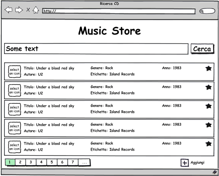Click the cover placeholder in the fourth result row
Image resolution: width=219 pixels, height=176 pixels.
click(x=15, y=128)
